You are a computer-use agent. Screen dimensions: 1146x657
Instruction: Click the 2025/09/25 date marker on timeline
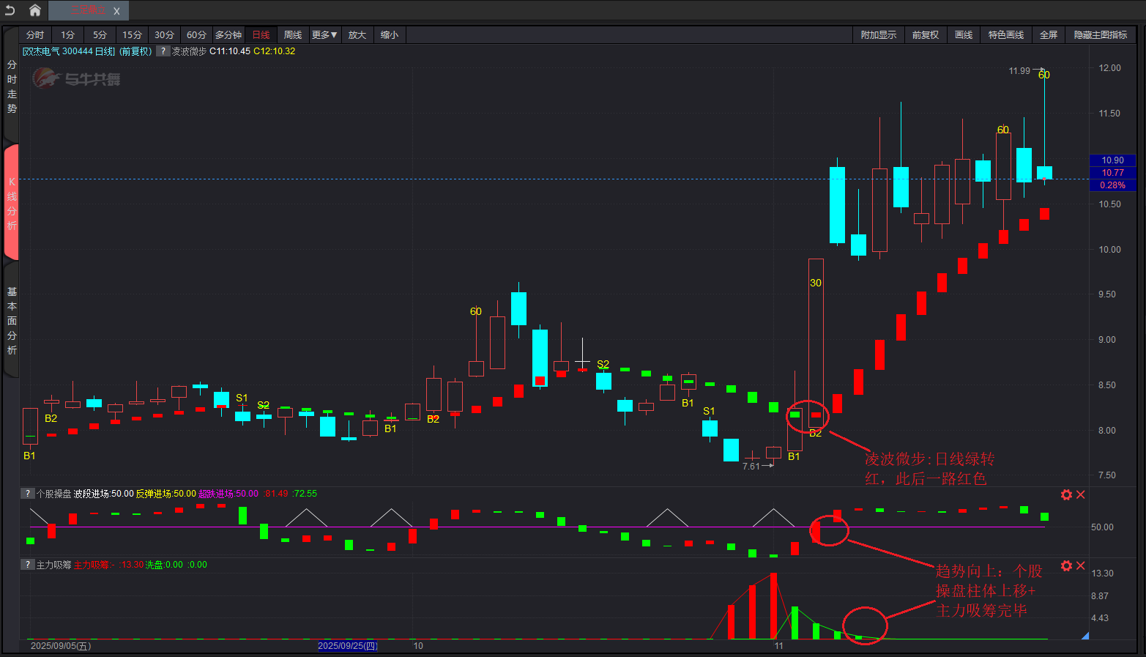(348, 646)
